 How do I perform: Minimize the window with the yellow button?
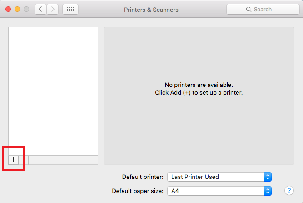point(17,9)
